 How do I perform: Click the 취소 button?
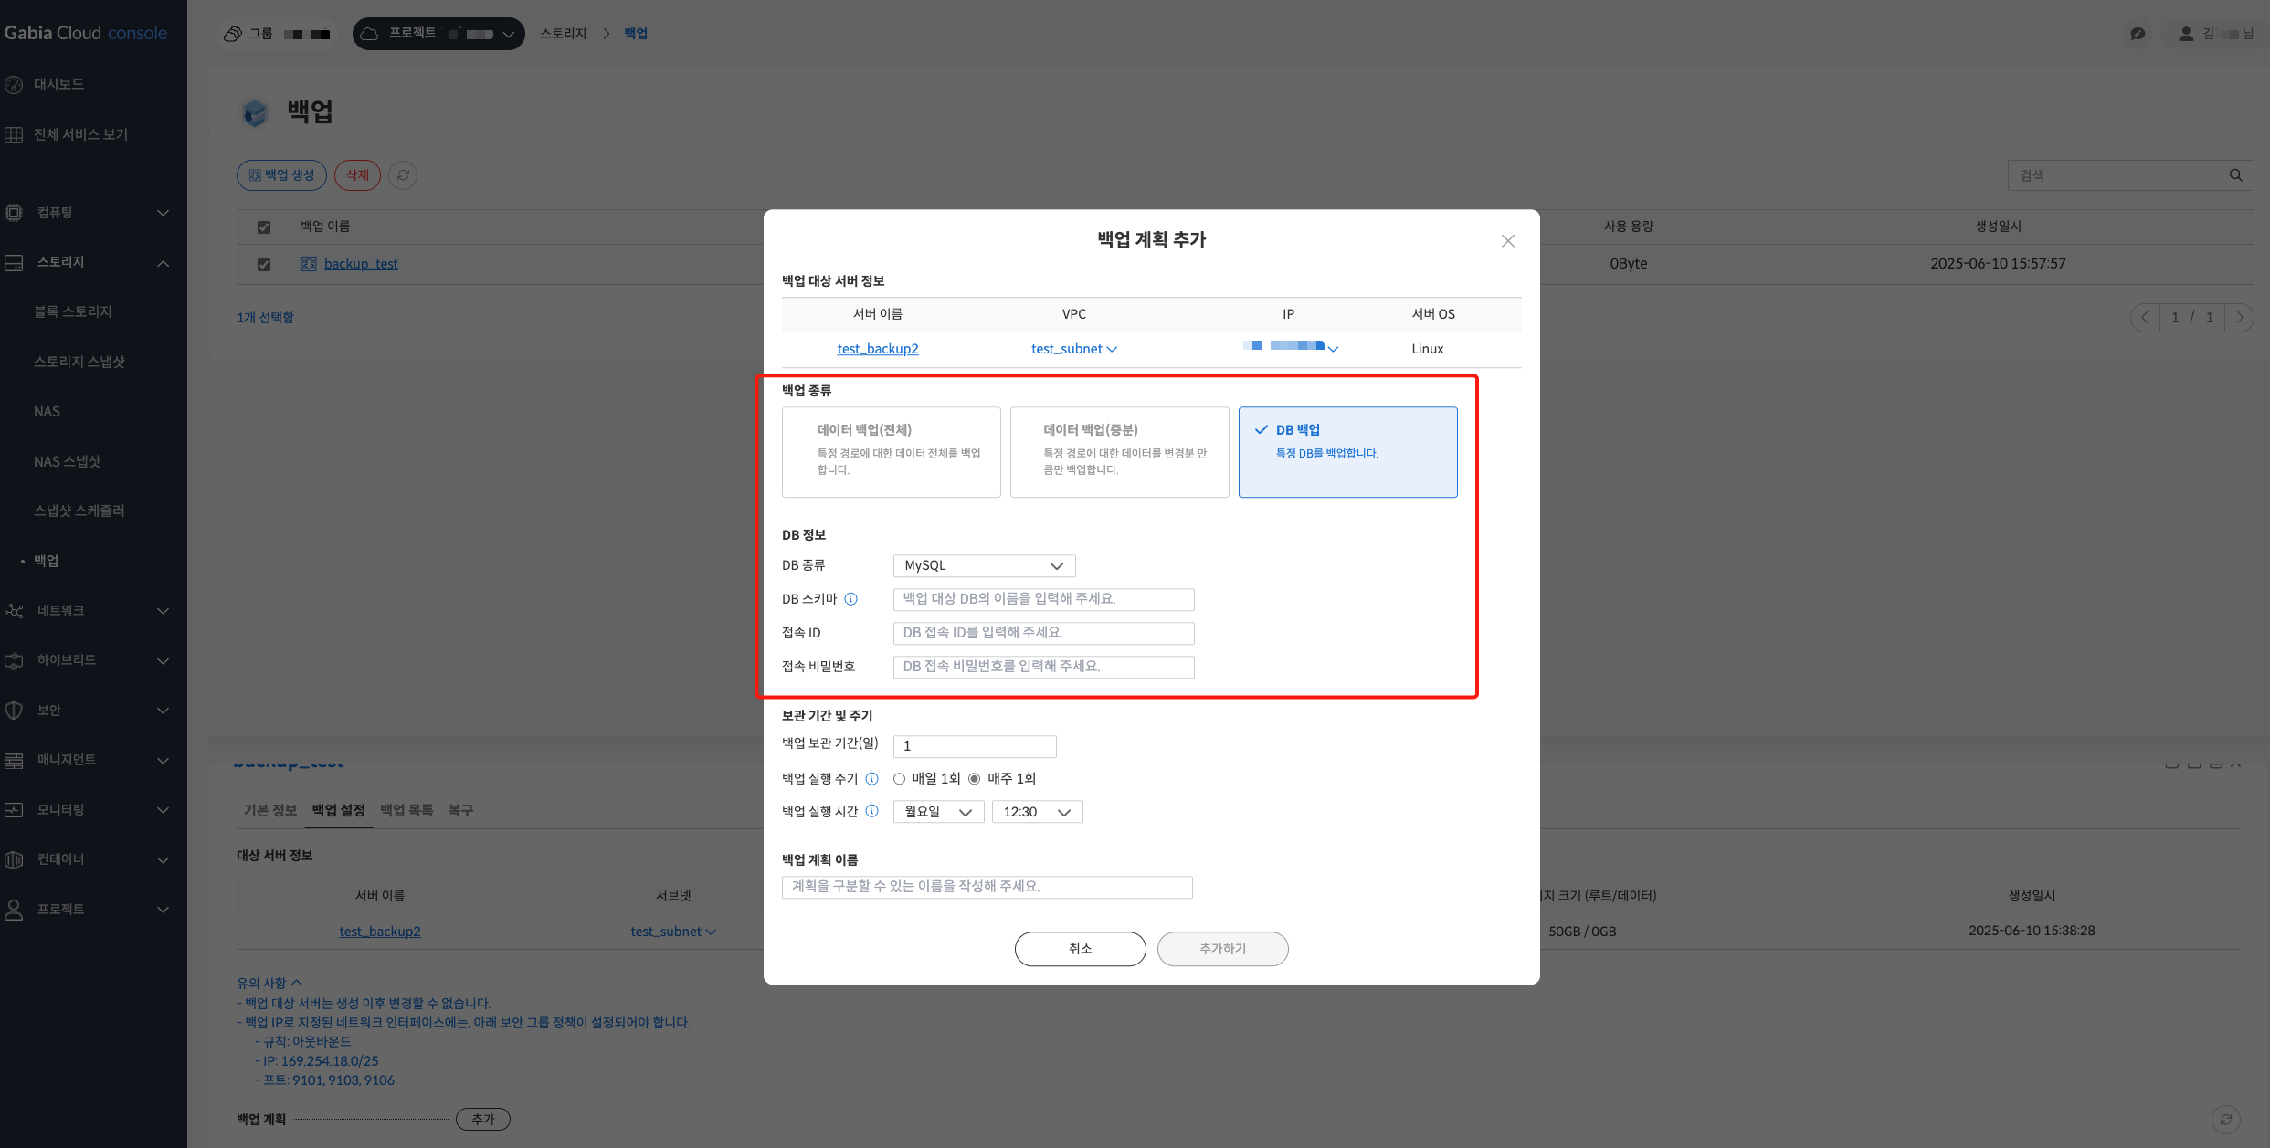tap(1080, 949)
